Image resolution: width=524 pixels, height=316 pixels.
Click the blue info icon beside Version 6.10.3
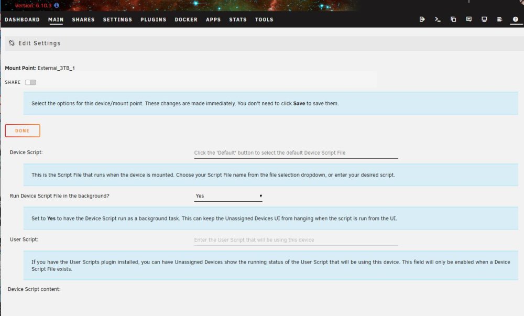pyautogui.click(x=57, y=5)
